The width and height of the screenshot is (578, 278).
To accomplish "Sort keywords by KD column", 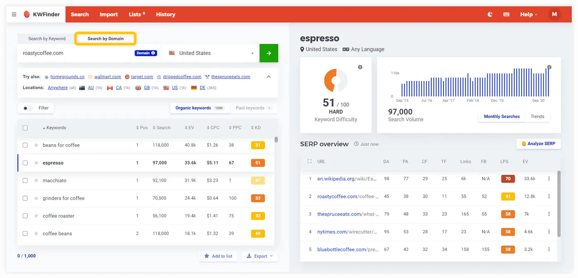I will tap(256, 128).
